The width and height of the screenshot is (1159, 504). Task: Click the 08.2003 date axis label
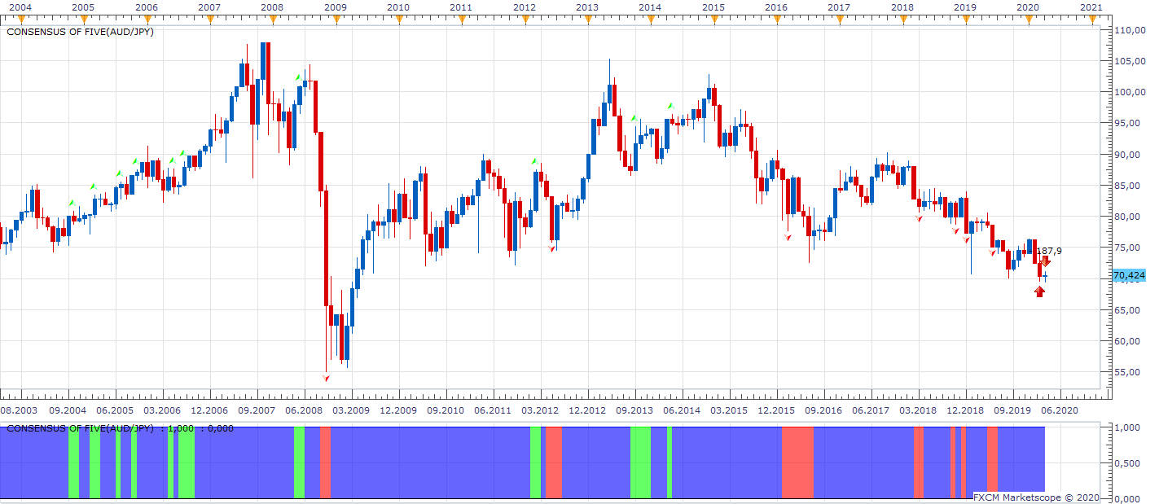point(20,411)
